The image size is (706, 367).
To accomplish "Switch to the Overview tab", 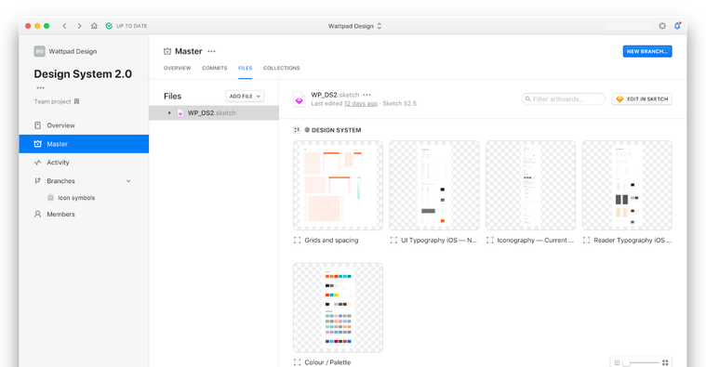I will pos(178,69).
